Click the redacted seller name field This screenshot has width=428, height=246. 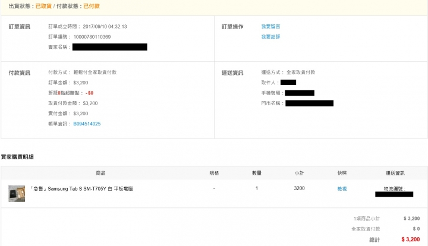109,47
